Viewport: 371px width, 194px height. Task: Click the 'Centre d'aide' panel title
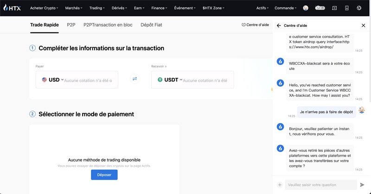[x=295, y=25]
